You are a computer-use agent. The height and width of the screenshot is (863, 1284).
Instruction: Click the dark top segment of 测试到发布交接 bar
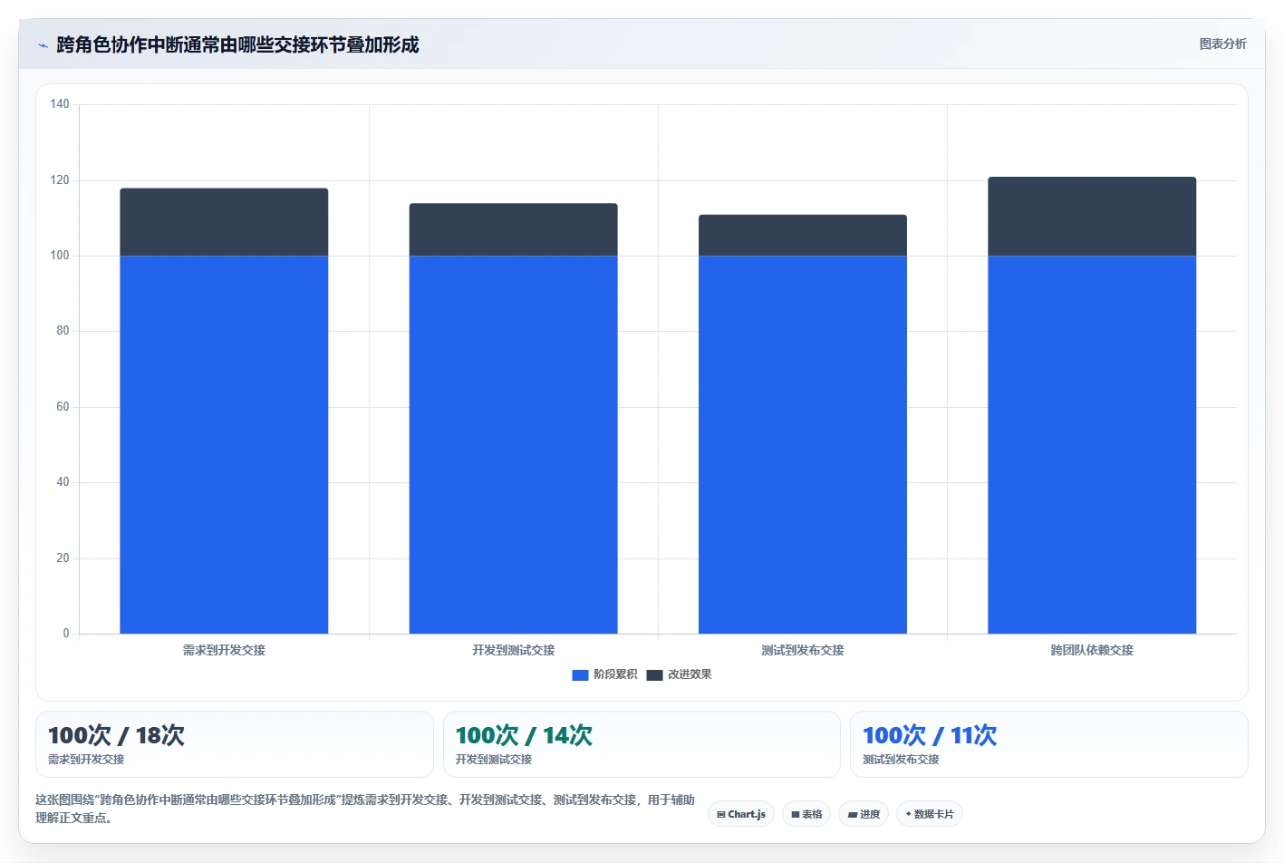803,236
